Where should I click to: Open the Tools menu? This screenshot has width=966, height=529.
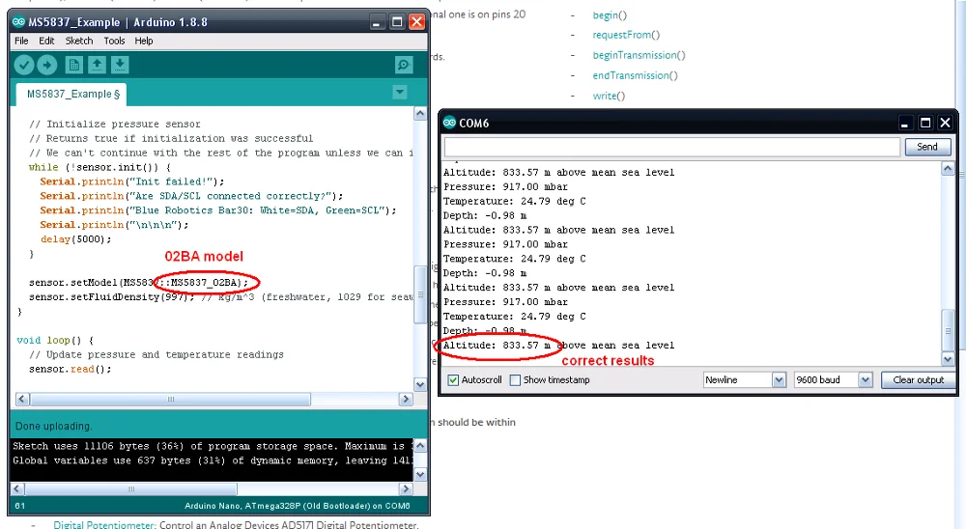pos(114,41)
